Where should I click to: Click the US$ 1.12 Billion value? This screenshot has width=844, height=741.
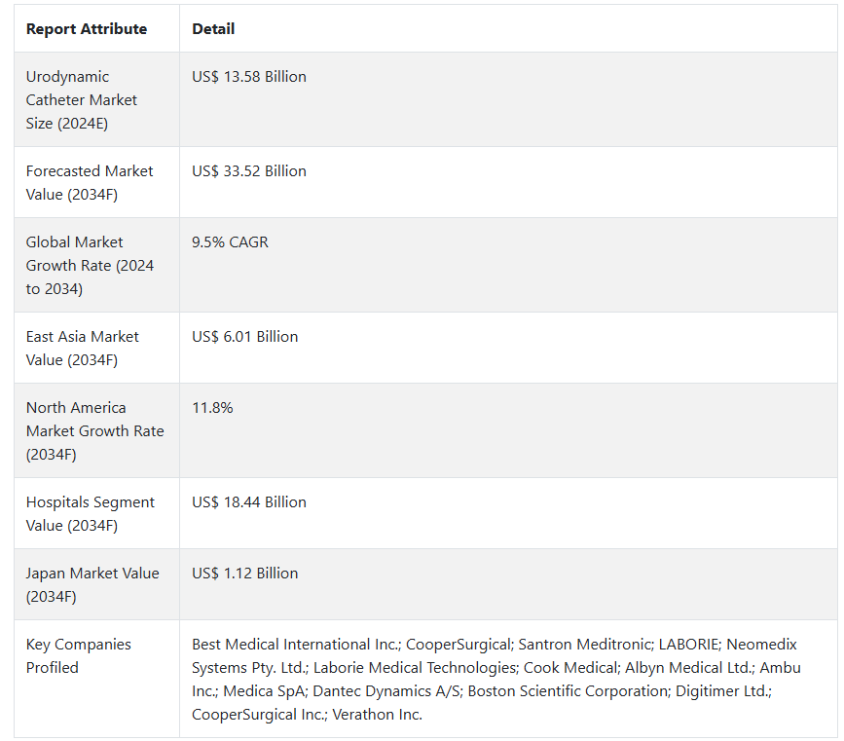(x=245, y=574)
